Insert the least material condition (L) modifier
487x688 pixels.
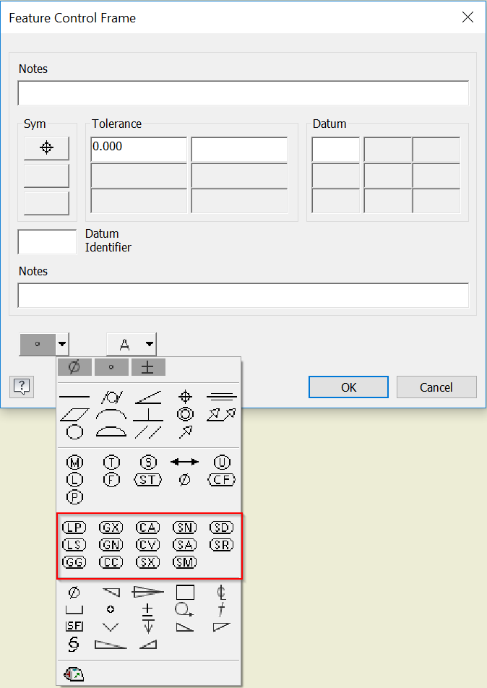74,478
